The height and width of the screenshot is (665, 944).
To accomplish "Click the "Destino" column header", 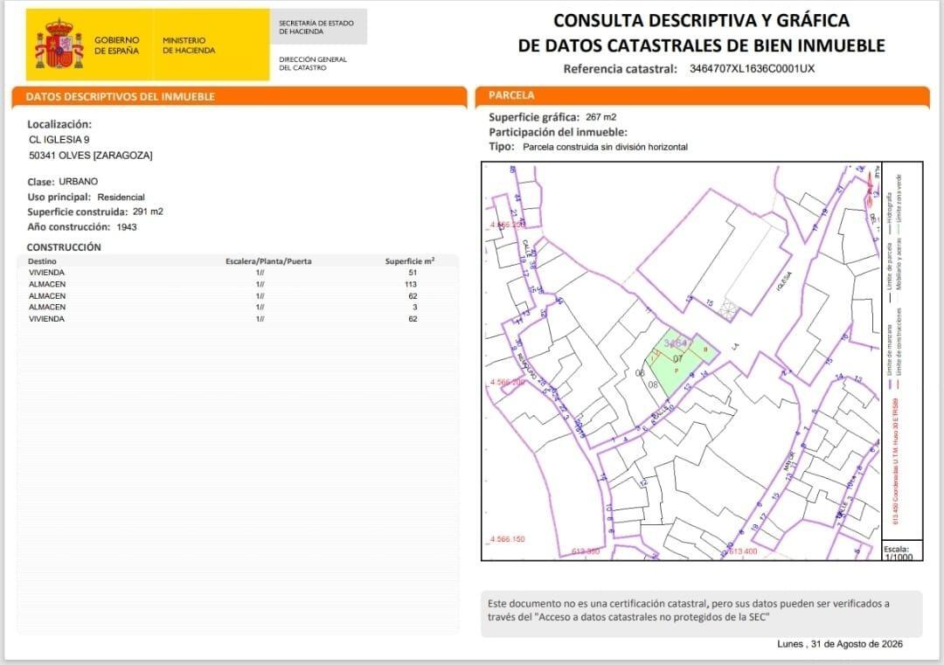I will (42, 261).
